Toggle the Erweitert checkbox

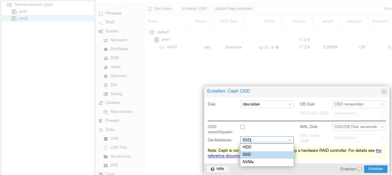pos(360,169)
